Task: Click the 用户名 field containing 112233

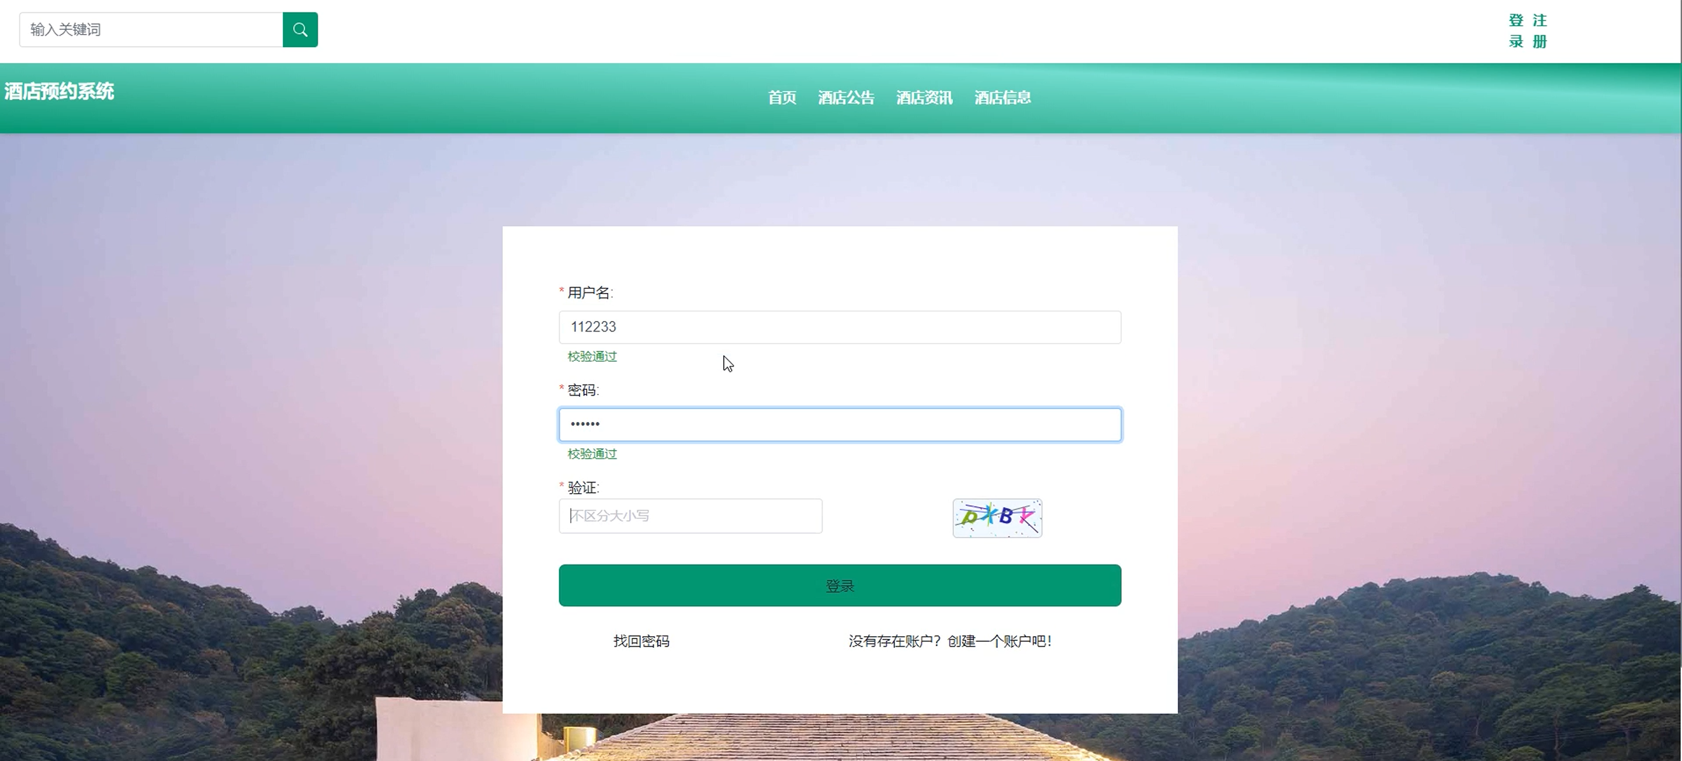Action: [x=839, y=327]
